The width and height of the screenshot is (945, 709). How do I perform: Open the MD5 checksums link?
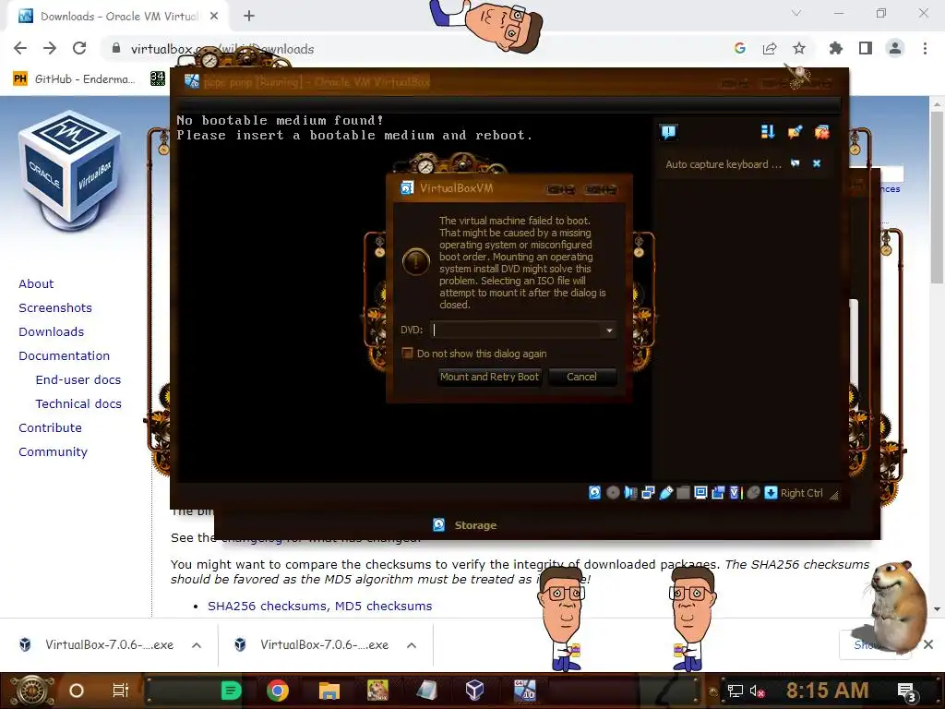point(383,606)
